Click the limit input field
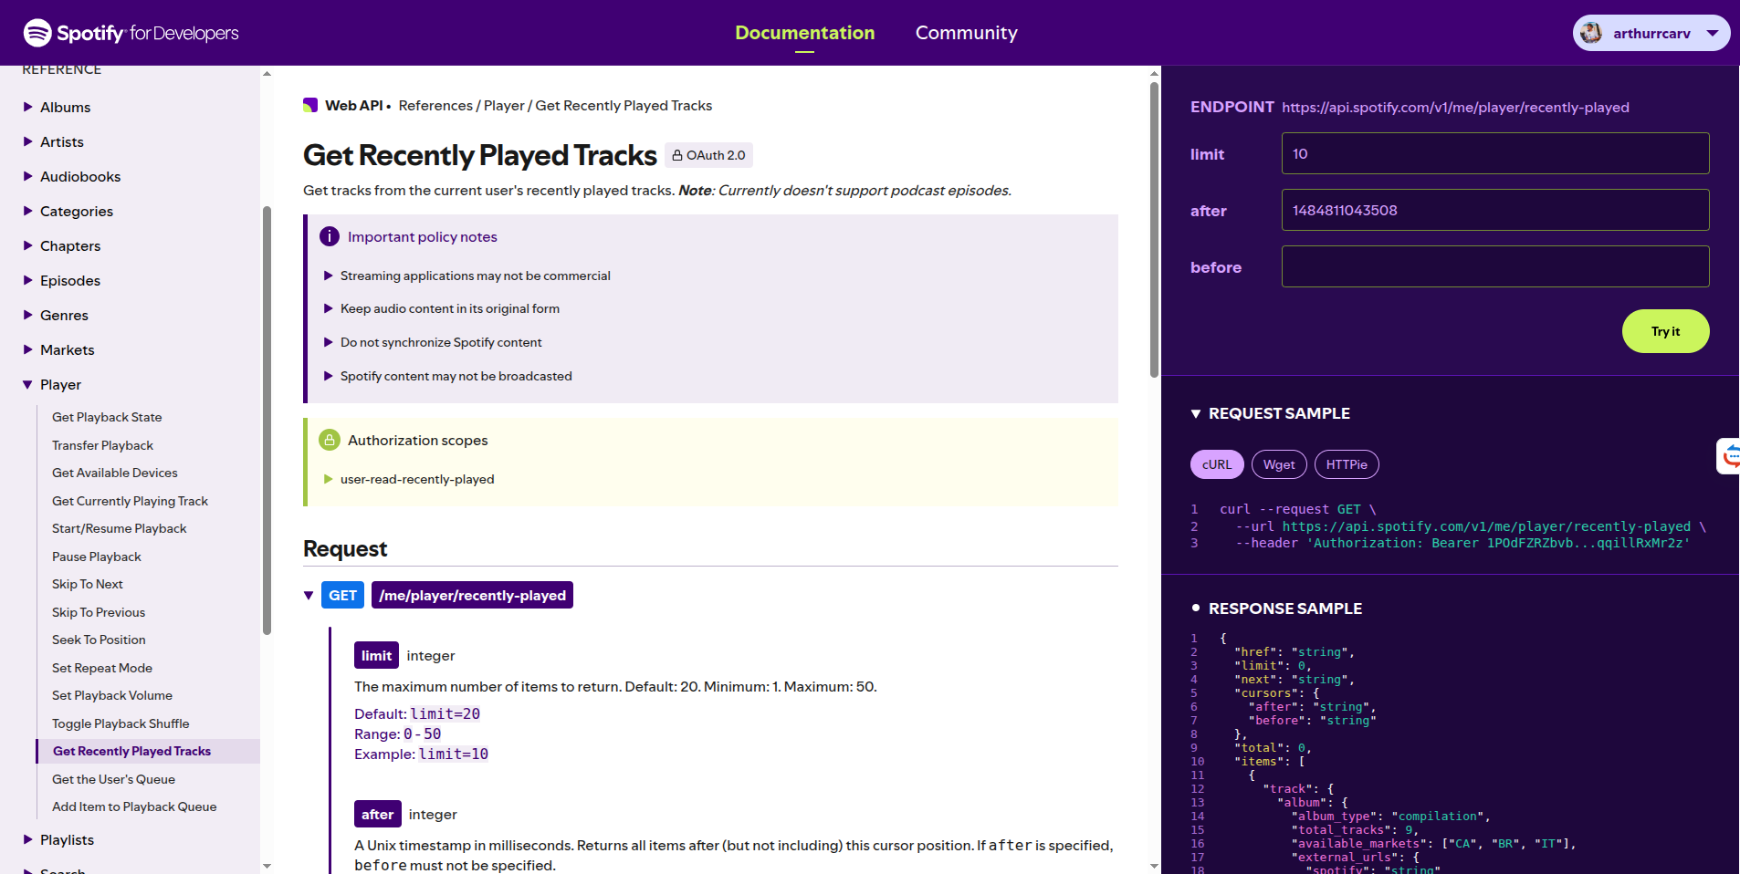The height and width of the screenshot is (874, 1740). tap(1495, 153)
